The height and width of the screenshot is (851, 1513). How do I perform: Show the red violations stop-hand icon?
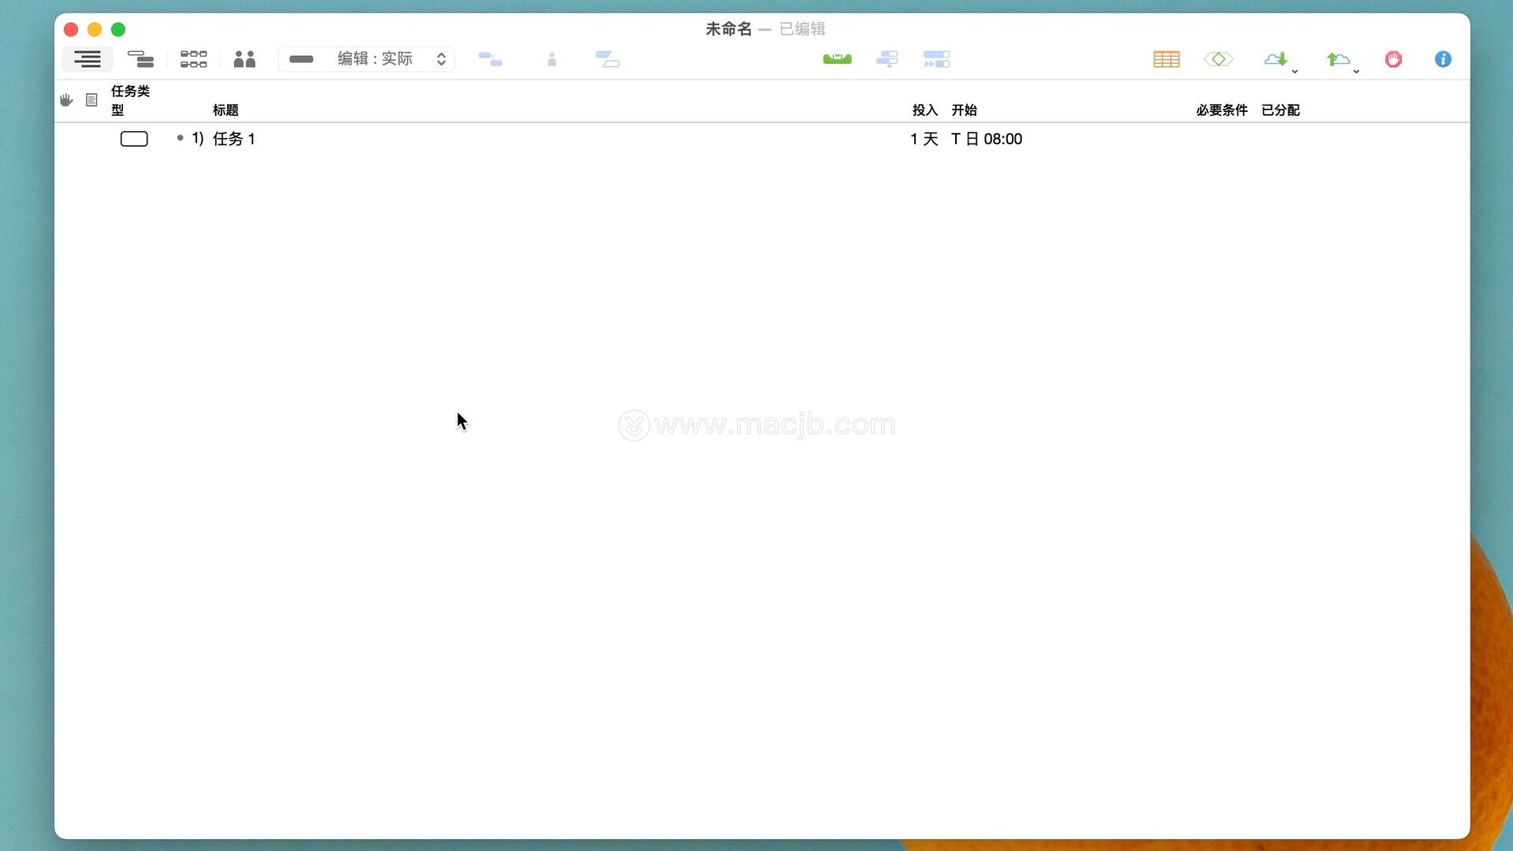[x=1393, y=59]
